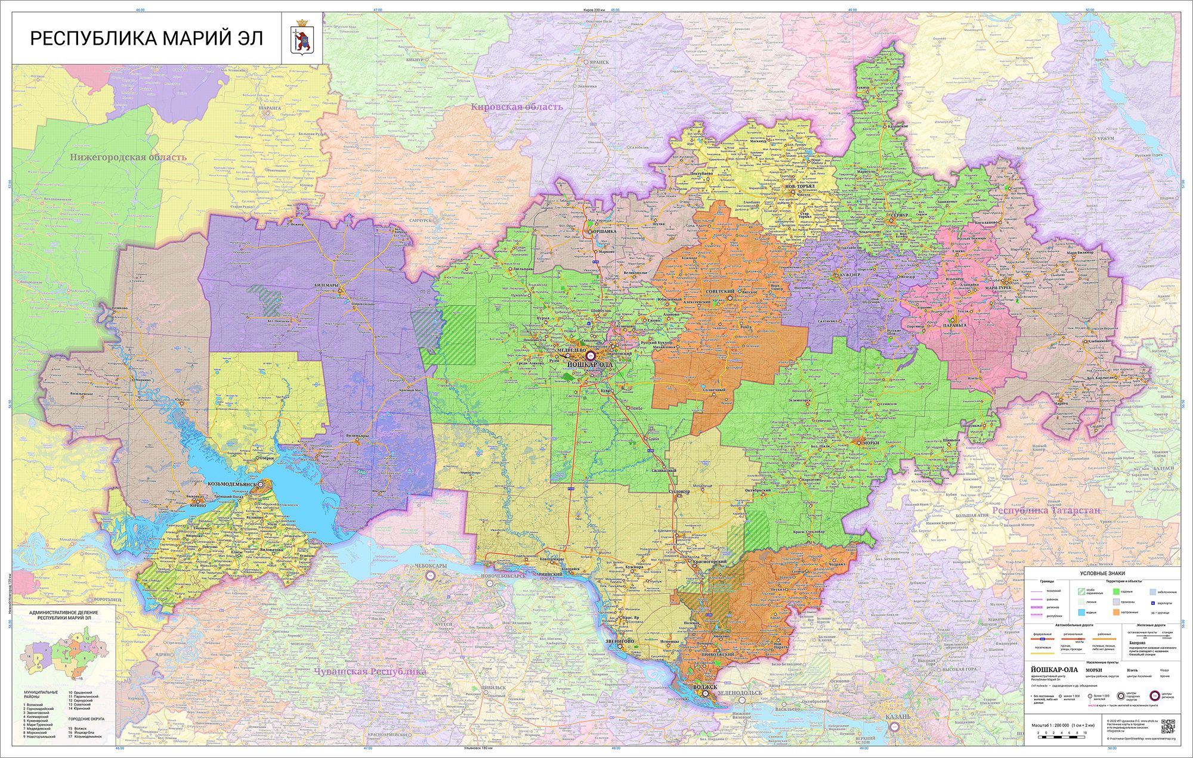This screenshot has height=758, width=1193.
Task: Click the Чебоксары city circle marker
Action: tap(430, 576)
